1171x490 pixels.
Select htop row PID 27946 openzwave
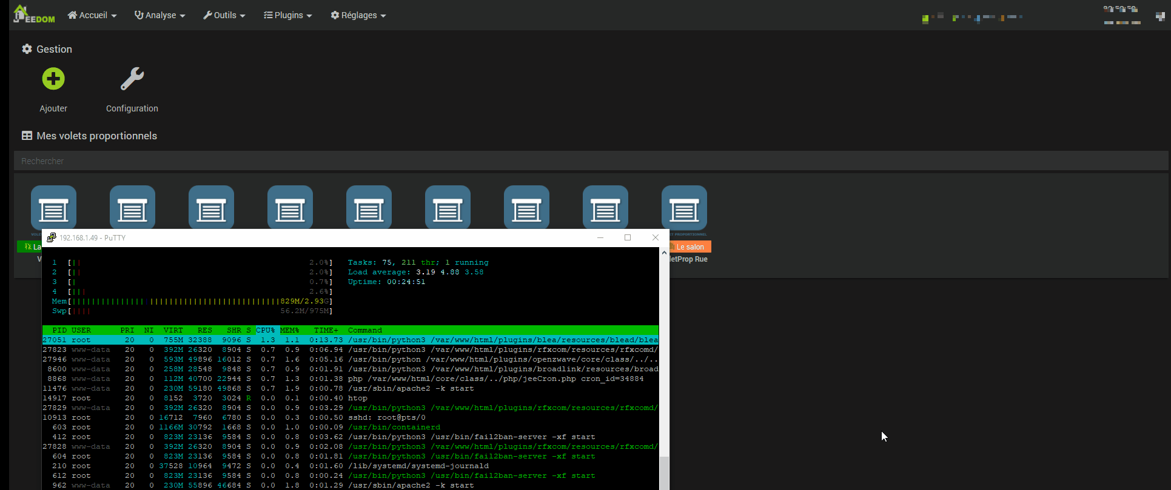click(351, 359)
